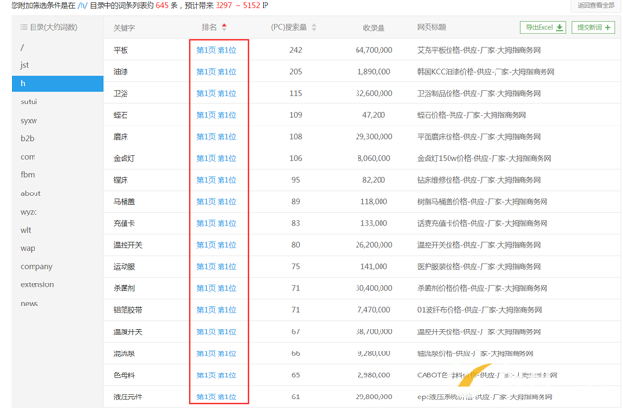The width and height of the screenshot is (623, 408).
Task: Choose the company directory in the sidebar
Action: (36, 266)
